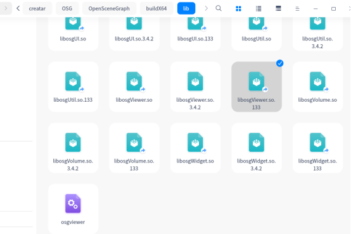351x234 pixels.
Task: Navigate to the creatar breadcrumb folder
Action: pyautogui.click(x=37, y=8)
